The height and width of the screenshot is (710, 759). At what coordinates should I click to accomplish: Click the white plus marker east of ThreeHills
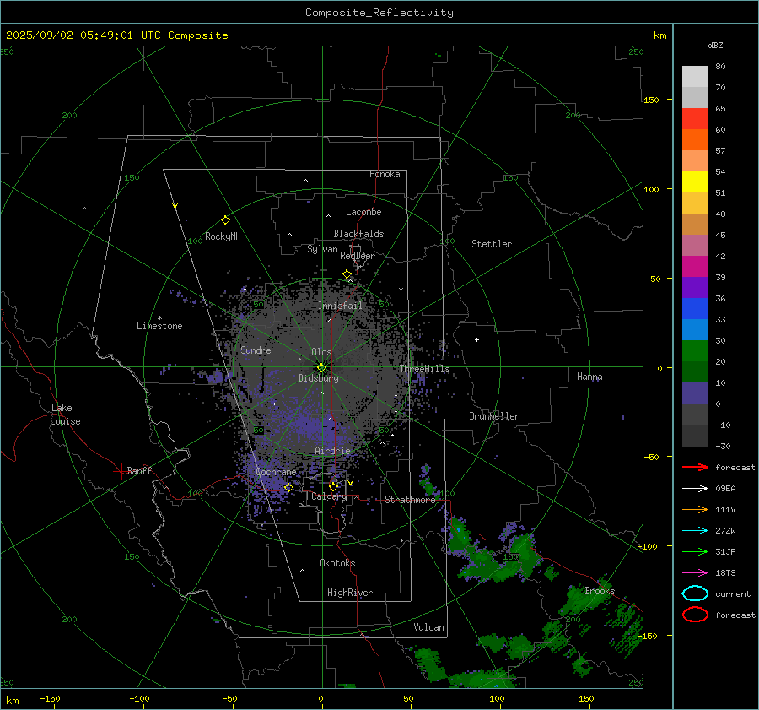tap(476, 339)
